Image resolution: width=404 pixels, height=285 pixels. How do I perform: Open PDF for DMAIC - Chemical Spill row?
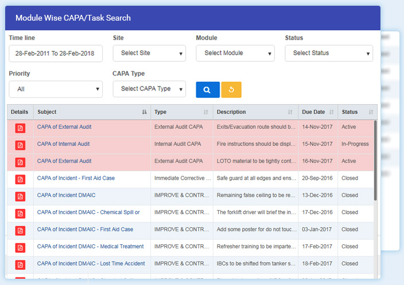[20, 213]
